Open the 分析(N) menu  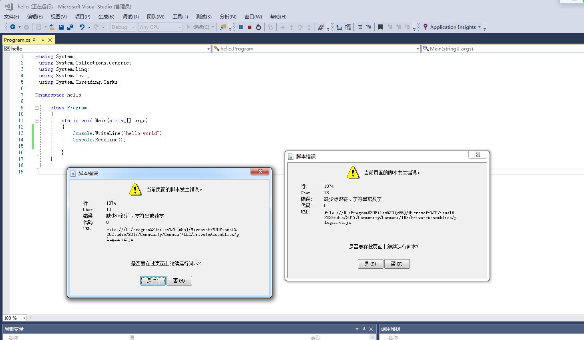pyautogui.click(x=228, y=16)
